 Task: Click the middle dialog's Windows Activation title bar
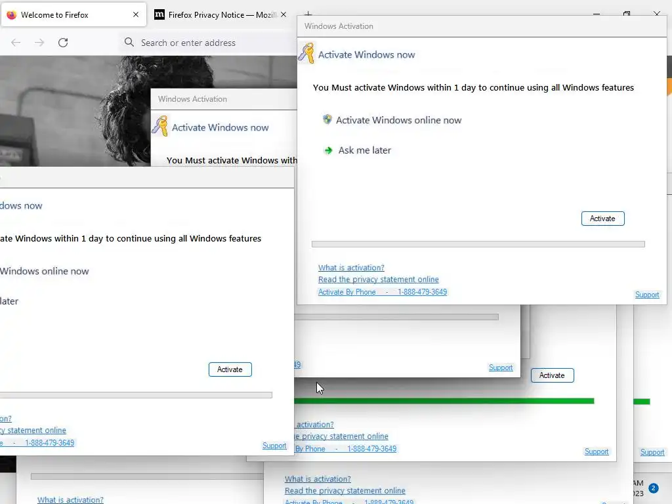[x=224, y=99]
